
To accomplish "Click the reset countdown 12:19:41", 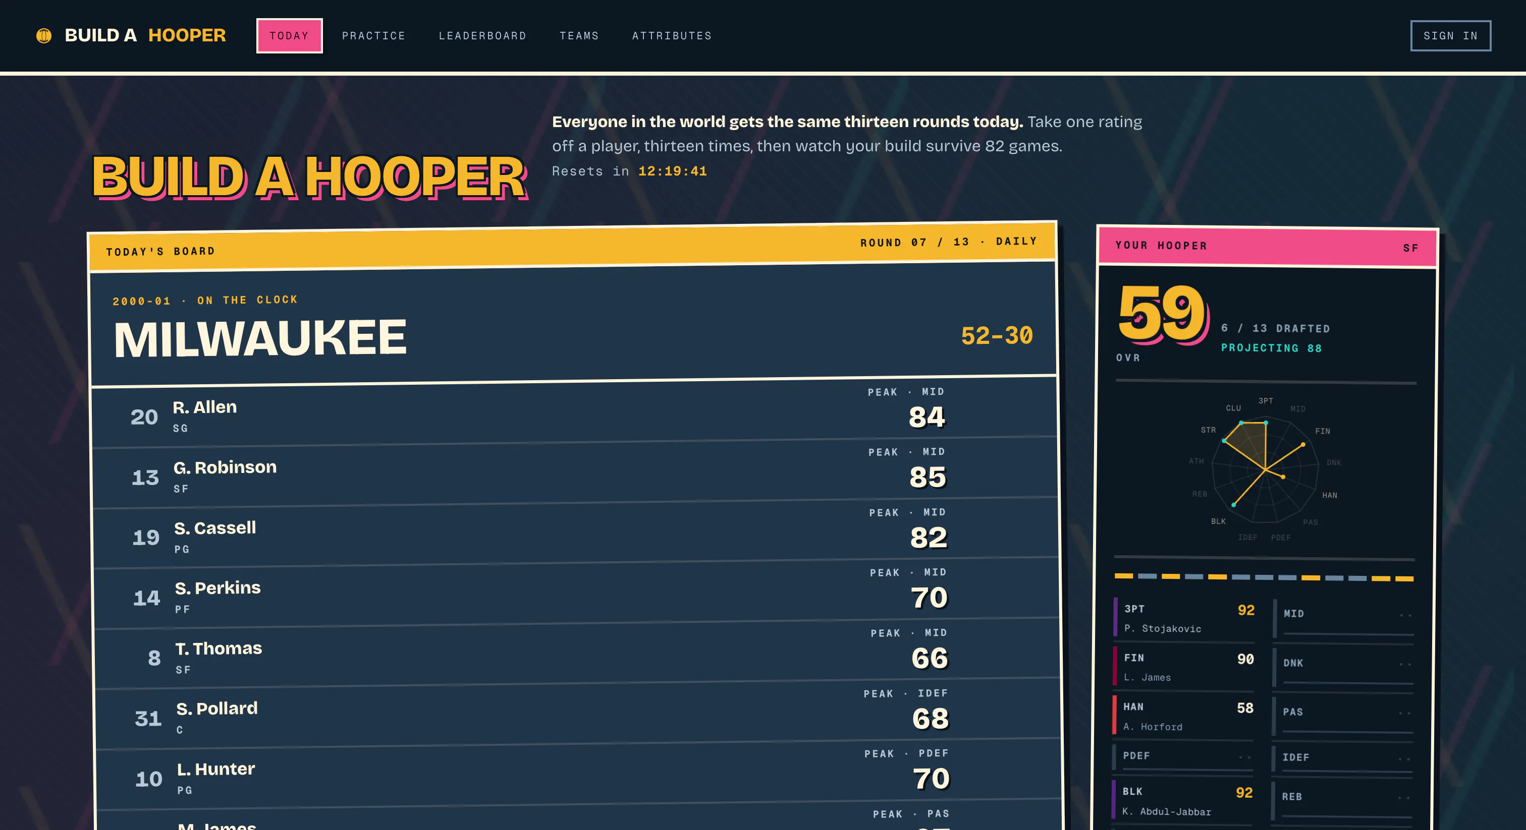I will point(672,171).
